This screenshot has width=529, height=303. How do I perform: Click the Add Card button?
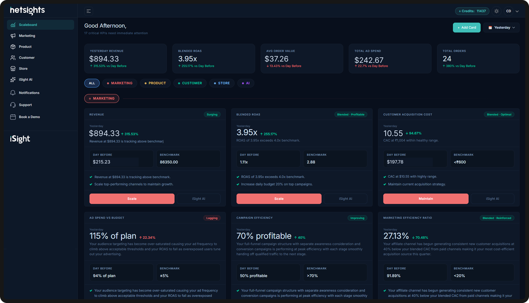[x=467, y=27]
